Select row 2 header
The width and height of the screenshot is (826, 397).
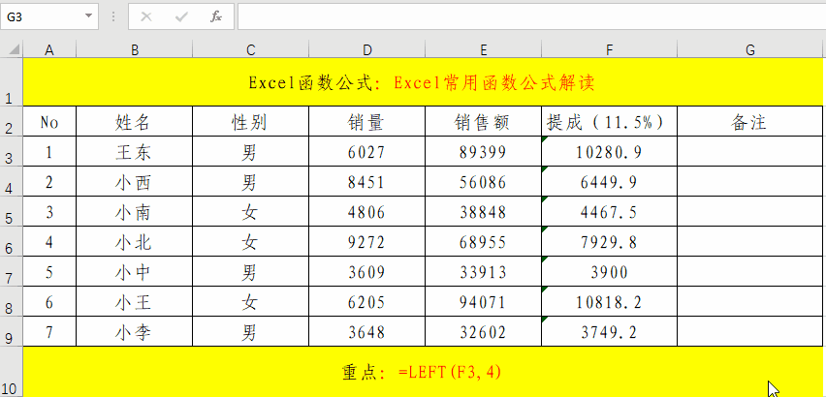point(11,121)
